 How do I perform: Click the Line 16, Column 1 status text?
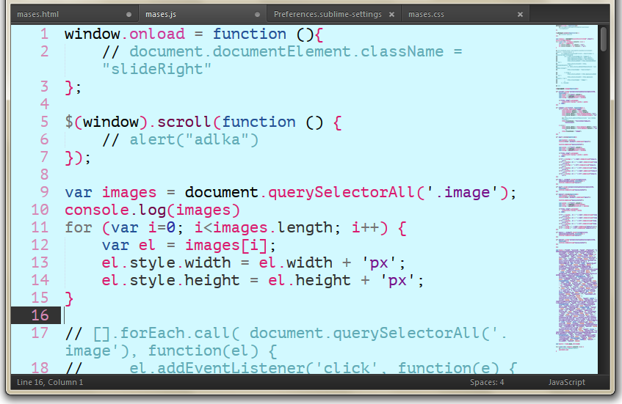pyautogui.click(x=50, y=382)
